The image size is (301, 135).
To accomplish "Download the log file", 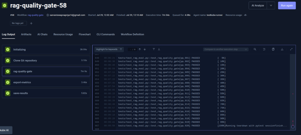I will coord(282,49).
